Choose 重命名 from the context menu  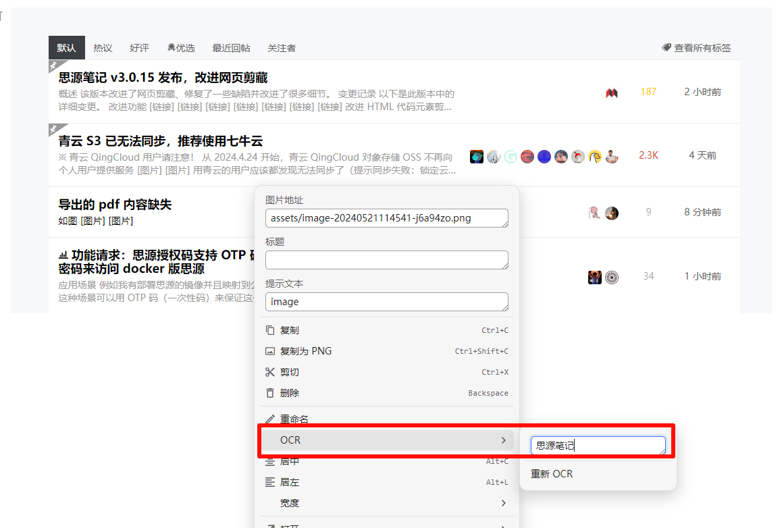386,419
